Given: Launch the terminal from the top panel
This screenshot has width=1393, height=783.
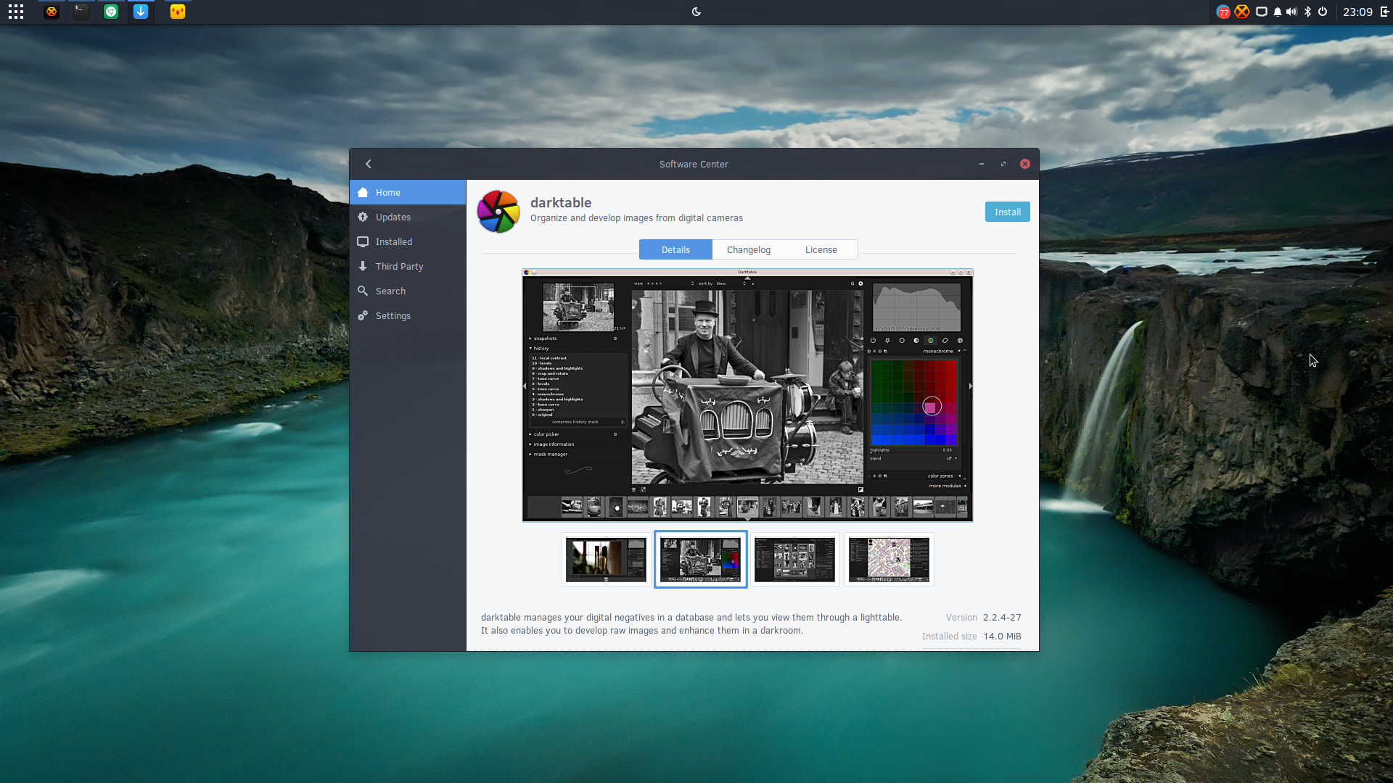Looking at the screenshot, I should tap(81, 12).
